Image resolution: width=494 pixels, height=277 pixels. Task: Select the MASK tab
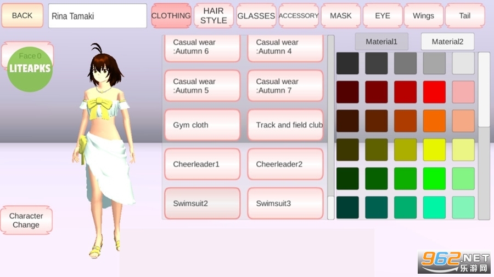[340, 16]
